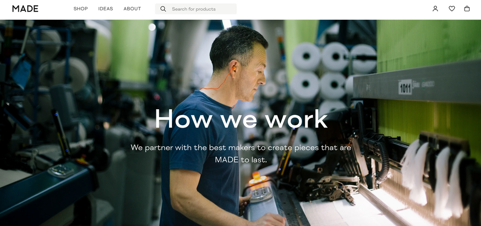The image size is (481, 226).
Task: Open the ABOUT menu
Action: coord(132,9)
